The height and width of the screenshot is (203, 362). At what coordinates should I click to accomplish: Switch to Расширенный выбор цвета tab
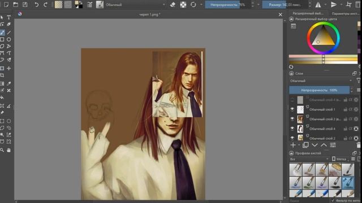tap(308, 14)
